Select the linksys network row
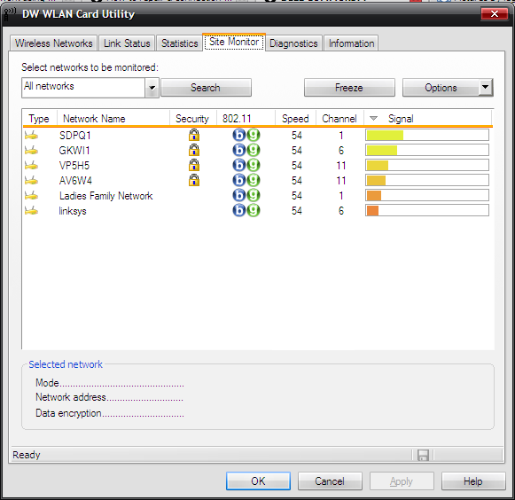515x500 pixels. coord(257,211)
